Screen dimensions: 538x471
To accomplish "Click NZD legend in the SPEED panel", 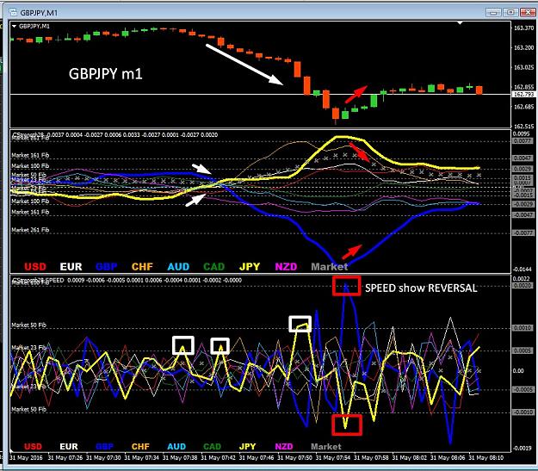I will tap(284, 446).
